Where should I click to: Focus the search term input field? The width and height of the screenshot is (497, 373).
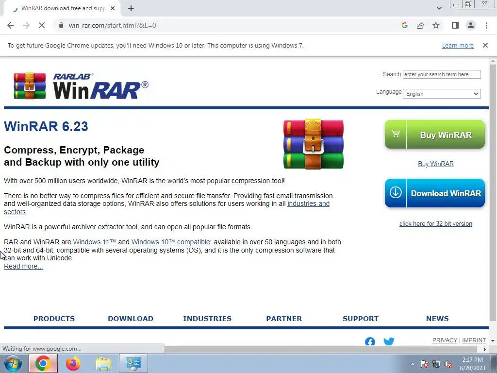pos(442,74)
